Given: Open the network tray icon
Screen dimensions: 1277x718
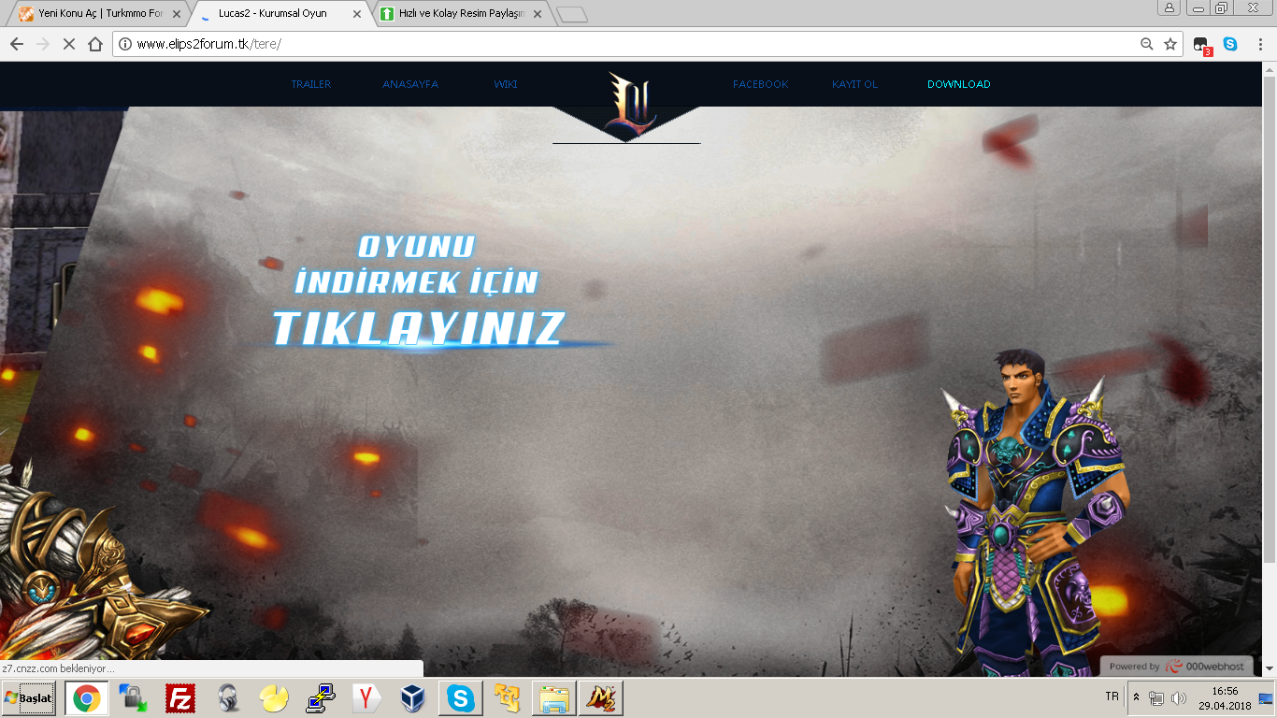Looking at the screenshot, I should coord(1156,698).
